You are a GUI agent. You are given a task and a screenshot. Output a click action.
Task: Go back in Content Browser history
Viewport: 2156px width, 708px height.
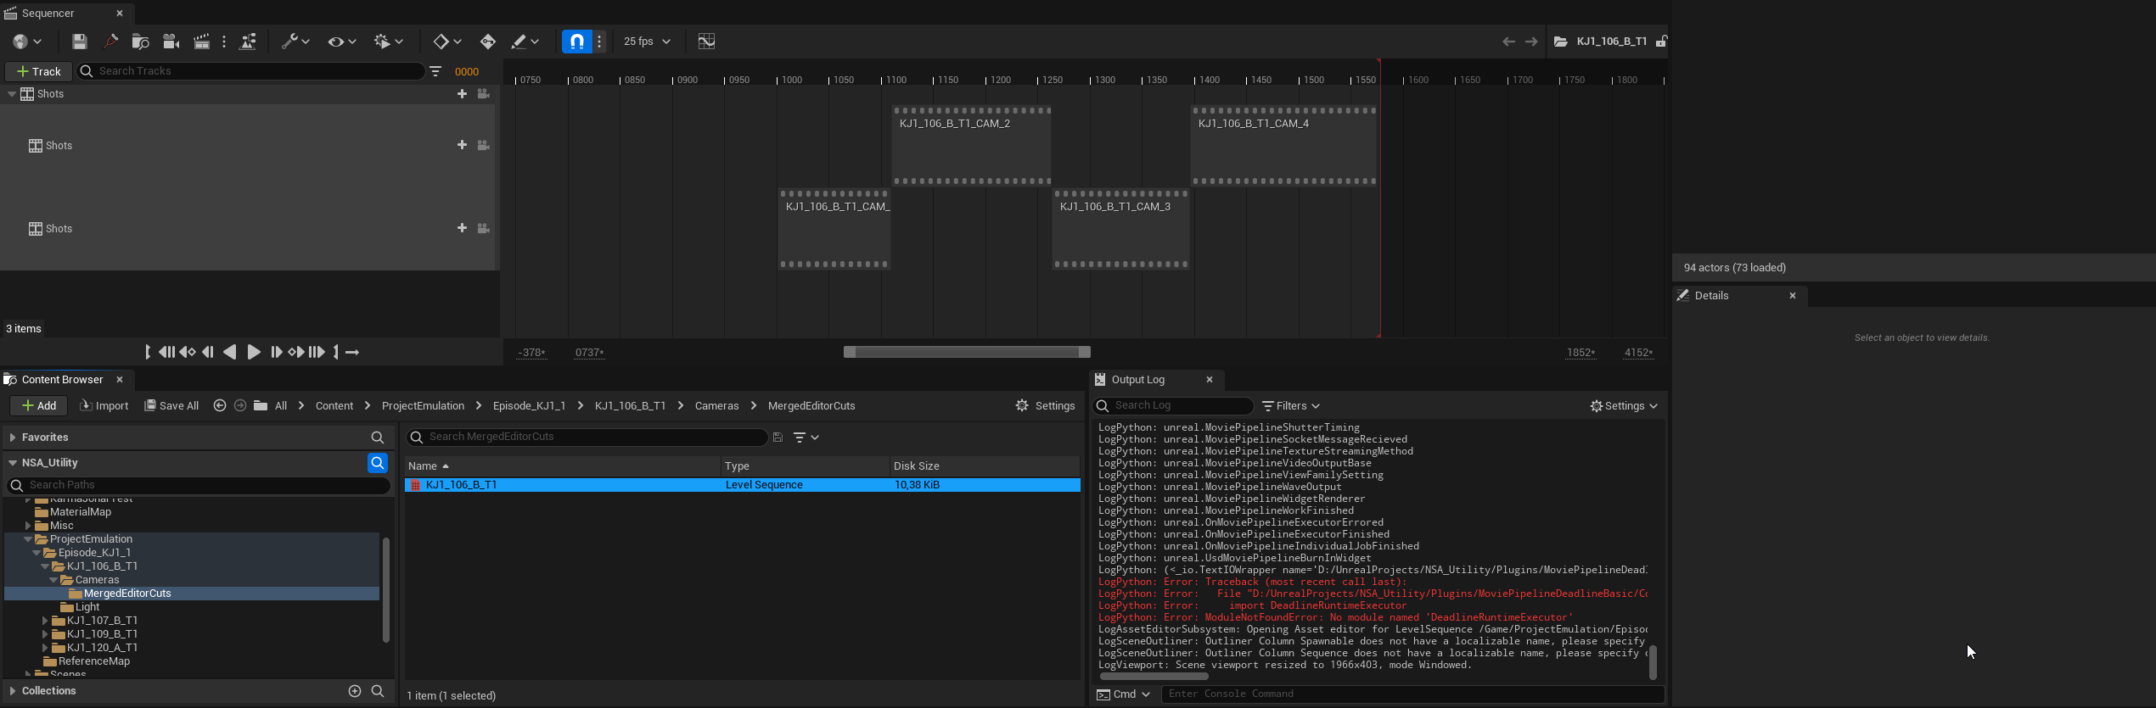220,406
